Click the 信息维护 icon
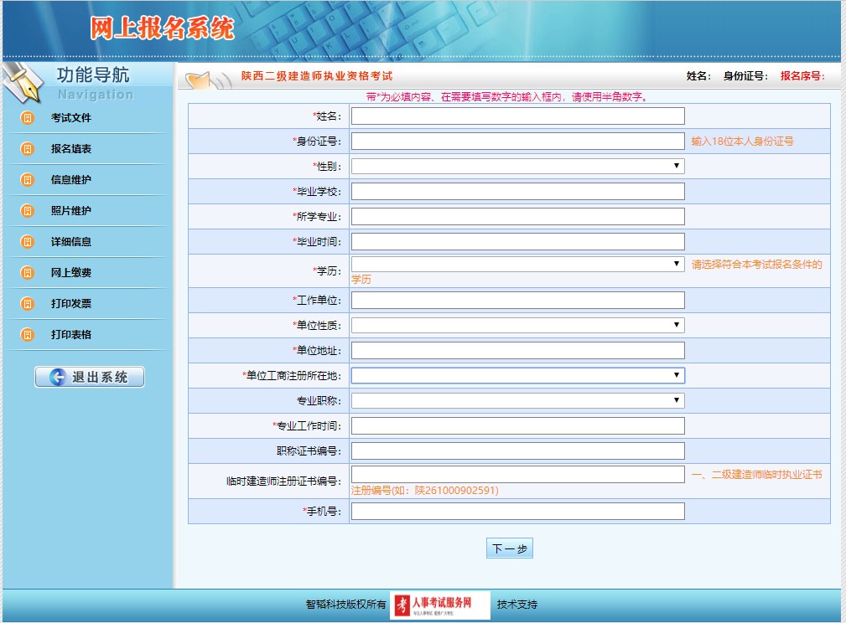 click(x=25, y=179)
